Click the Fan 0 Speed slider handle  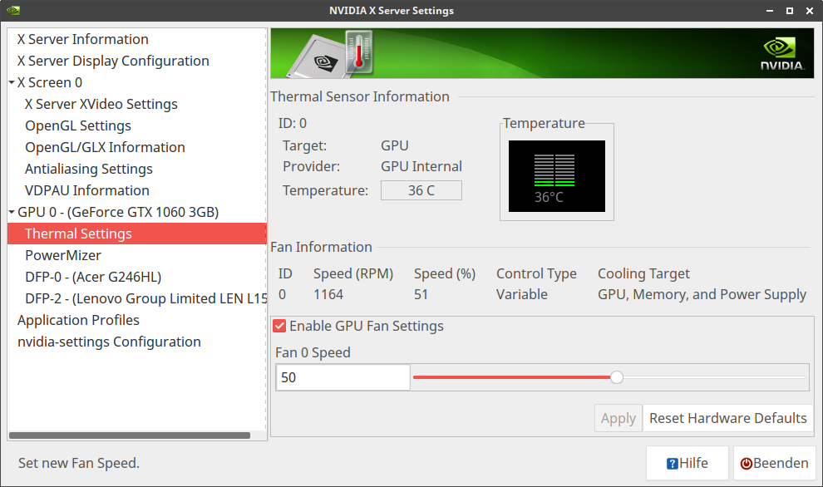(x=617, y=377)
